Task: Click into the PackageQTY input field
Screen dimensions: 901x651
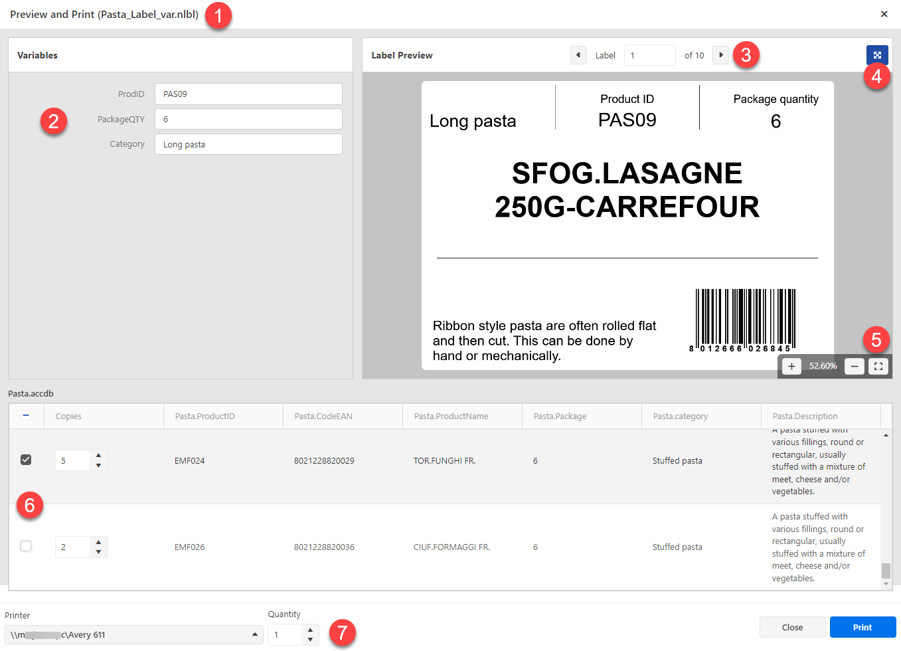Action: click(x=248, y=120)
